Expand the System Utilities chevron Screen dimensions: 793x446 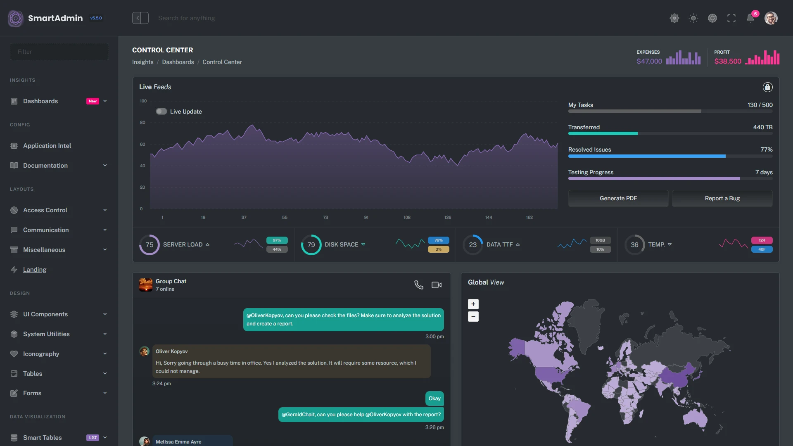point(105,334)
